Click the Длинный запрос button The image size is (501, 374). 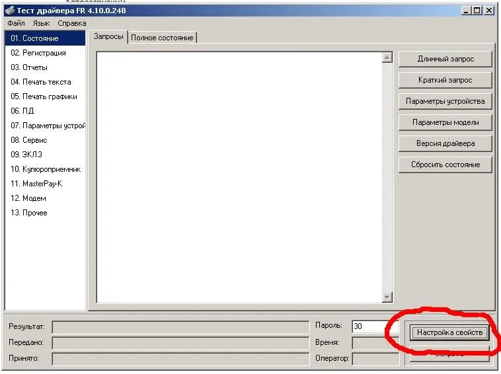click(445, 59)
